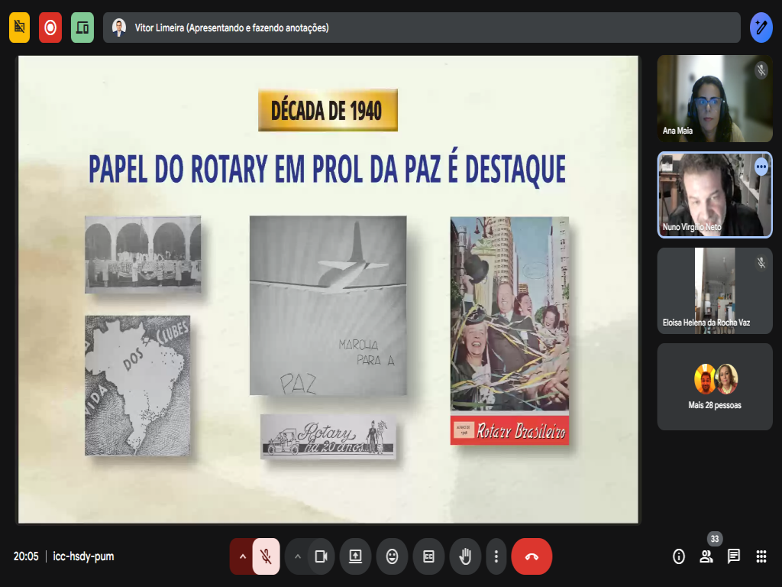Image resolution: width=782 pixels, height=587 pixels.
Task: Leave the call with red hang-up button
Action: click(532, 556)
